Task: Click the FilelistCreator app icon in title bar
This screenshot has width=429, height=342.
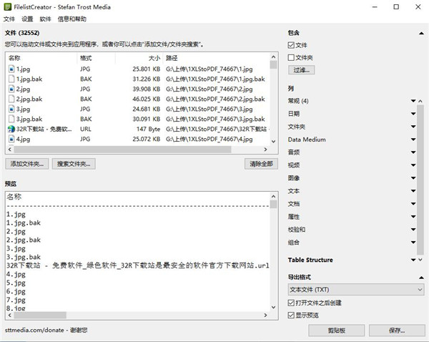Action: click(x=7, y=7)
